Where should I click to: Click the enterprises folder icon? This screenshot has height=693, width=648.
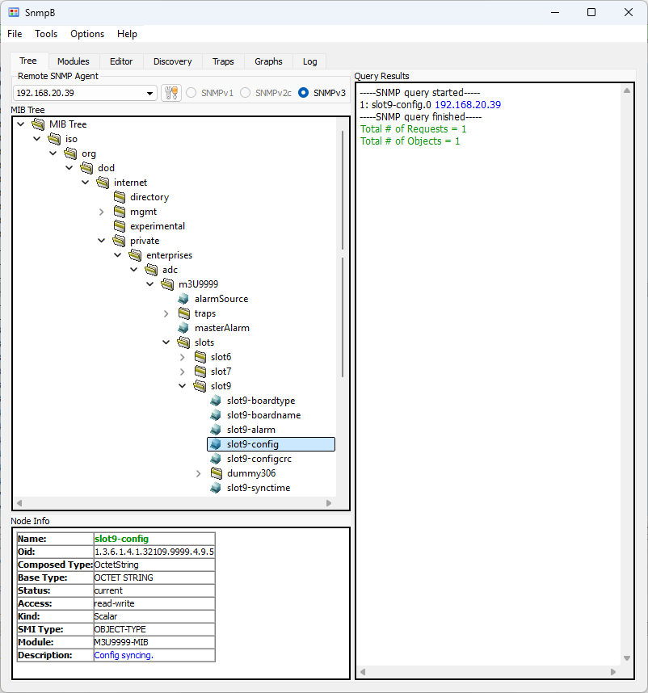135,255
